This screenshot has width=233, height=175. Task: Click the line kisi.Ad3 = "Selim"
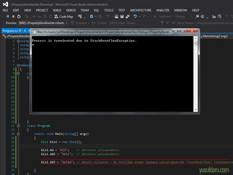click(58, 162)
